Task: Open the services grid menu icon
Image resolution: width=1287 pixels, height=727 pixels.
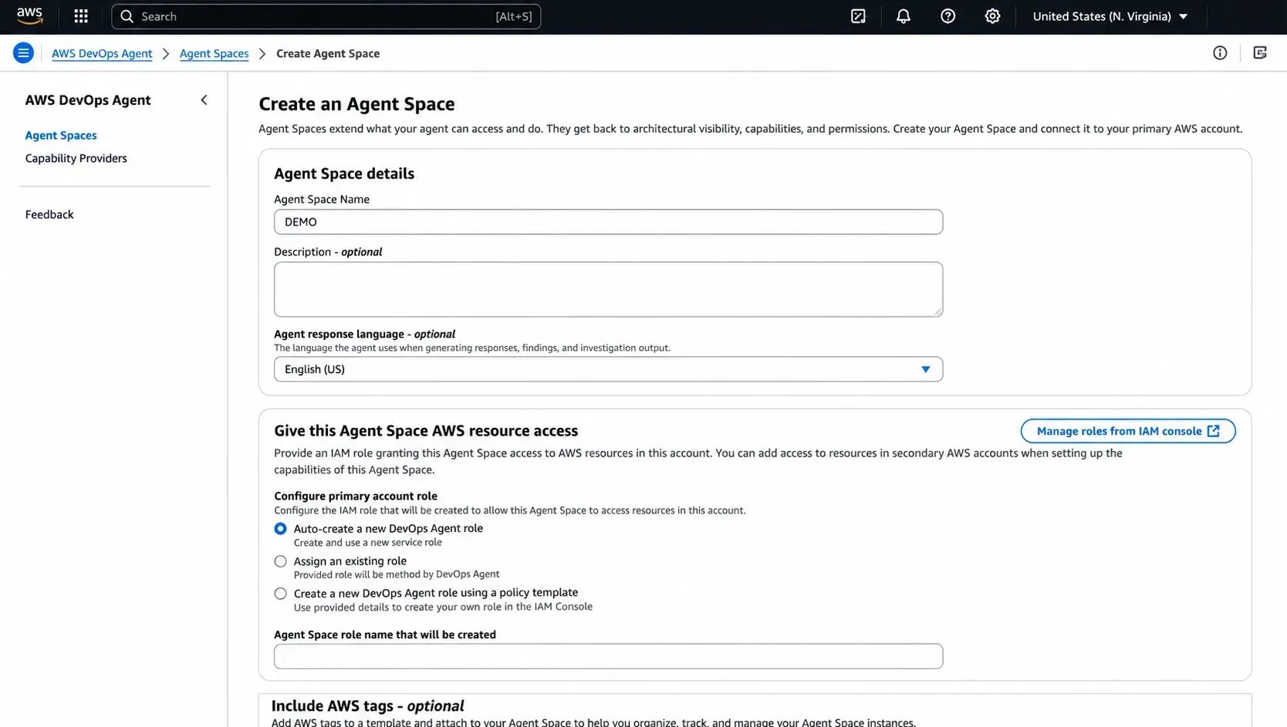Action: pos(81,16)
